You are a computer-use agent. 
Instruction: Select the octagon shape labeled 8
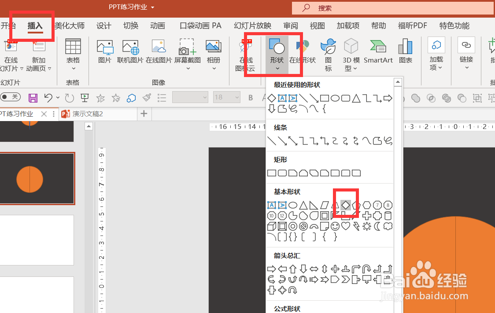(x=388, y=206)
